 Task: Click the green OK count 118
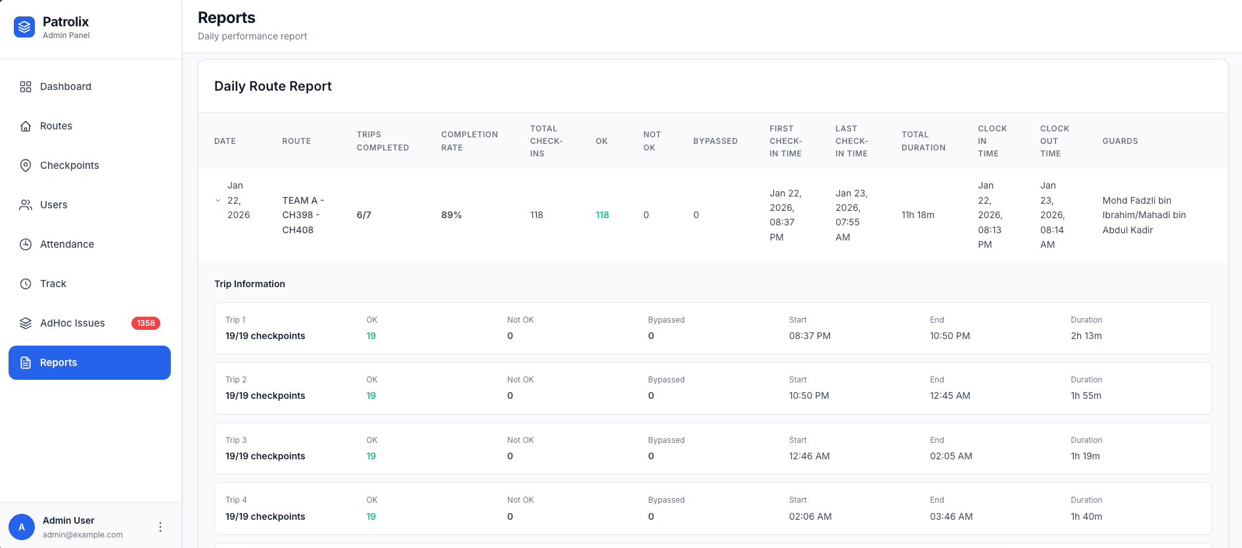coord(602,215)
